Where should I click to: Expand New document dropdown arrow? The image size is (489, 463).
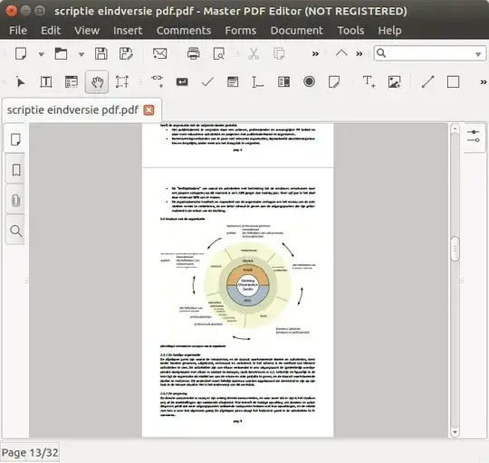pyautogui.click(x=41, y=54)
